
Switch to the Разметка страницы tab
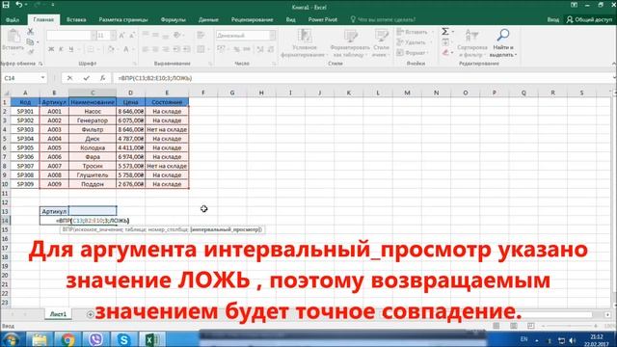pos(123,19)
